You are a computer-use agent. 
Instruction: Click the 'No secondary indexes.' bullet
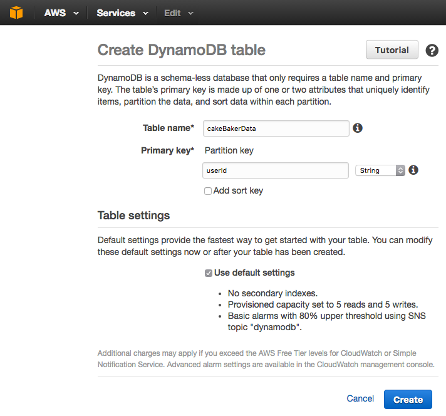pyautogui.click(x=272, y=293)
